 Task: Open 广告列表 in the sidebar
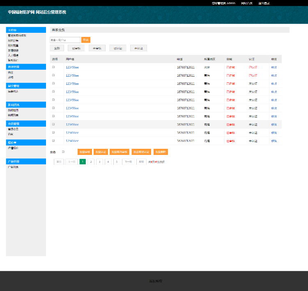[13, 167]
